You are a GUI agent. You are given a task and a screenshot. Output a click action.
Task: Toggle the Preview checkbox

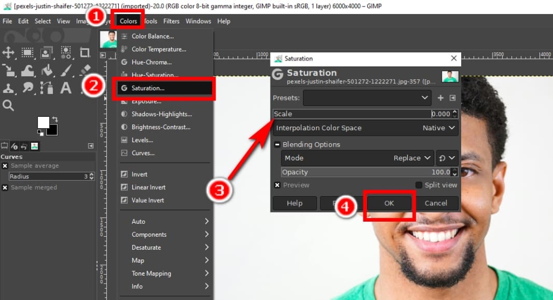coord(277,185)
